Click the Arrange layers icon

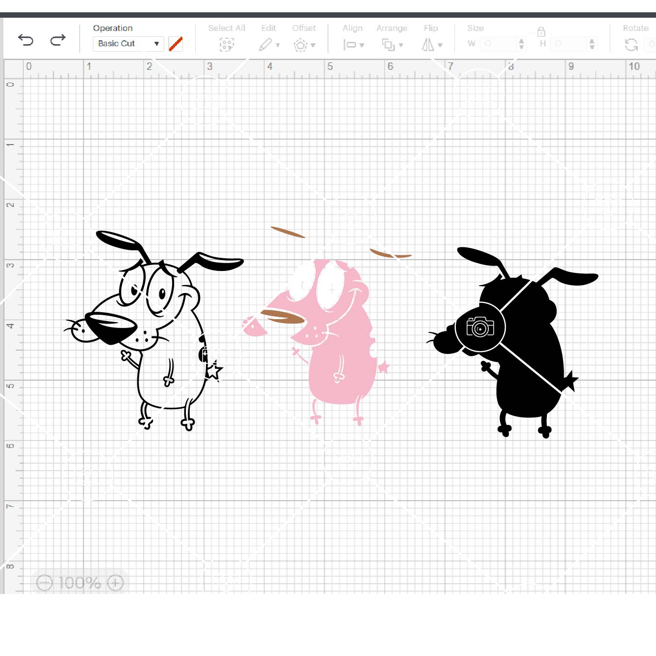point(388,45)
